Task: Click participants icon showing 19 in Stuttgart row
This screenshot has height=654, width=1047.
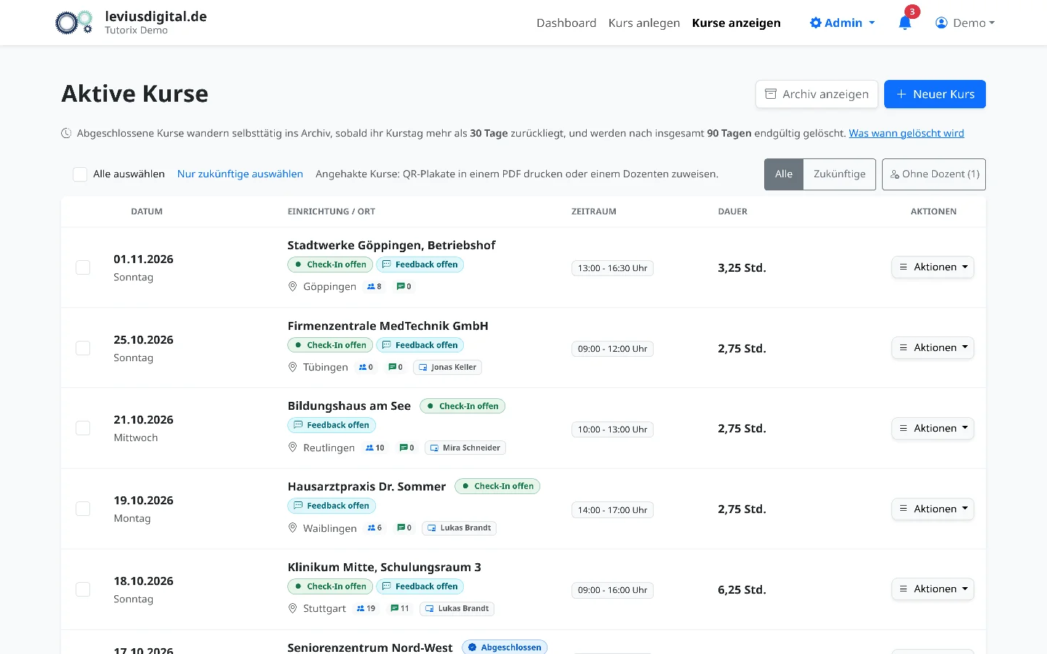Action: pyautogui.click(x=361, y=608)
